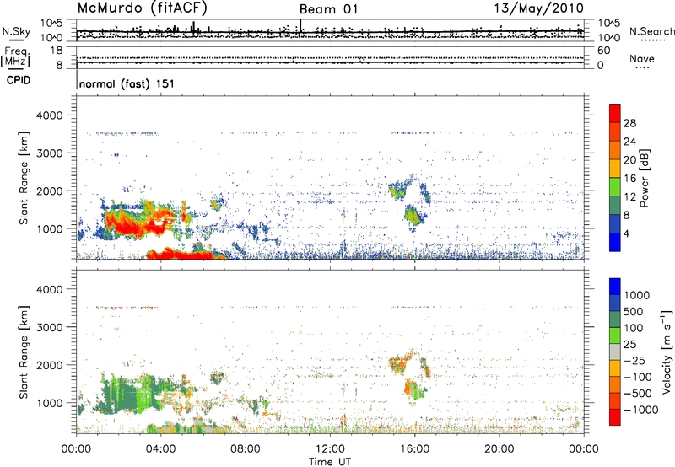Viewport: 675px width, 467px height.
Task: Click the dark blue bottom of the Power color bar
Action: click(615, 242)
